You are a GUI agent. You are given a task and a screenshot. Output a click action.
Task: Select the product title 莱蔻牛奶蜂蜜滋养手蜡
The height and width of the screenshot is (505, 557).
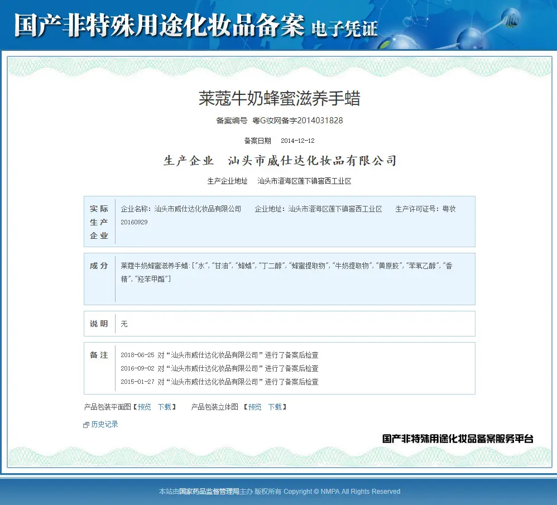(279, 98)
